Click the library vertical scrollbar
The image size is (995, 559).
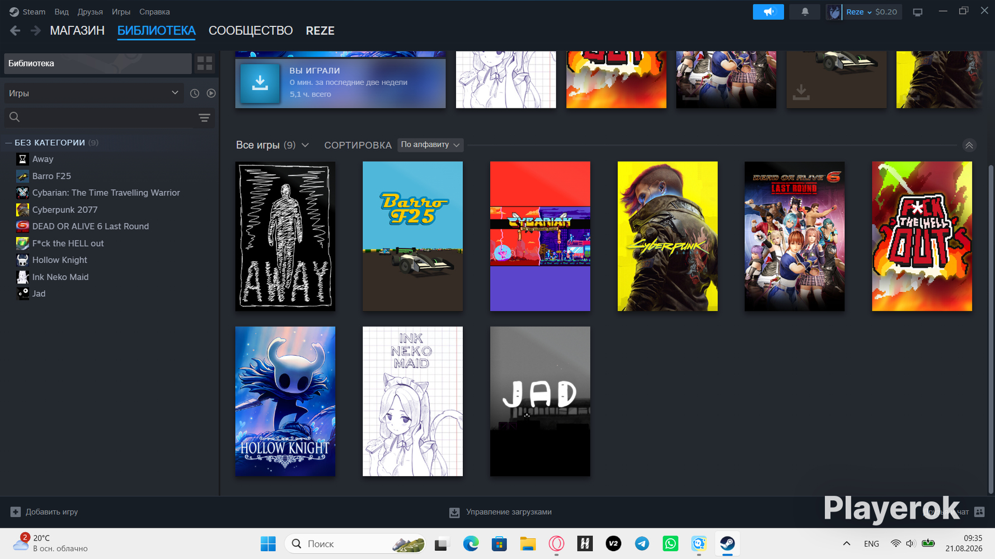991,330
